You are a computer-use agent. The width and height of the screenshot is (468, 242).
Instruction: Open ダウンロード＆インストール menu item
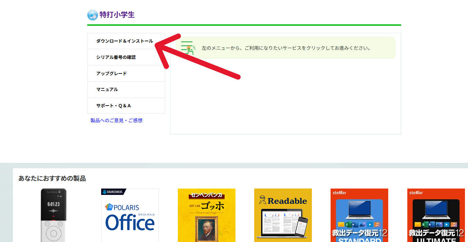(x=125, y=41)
